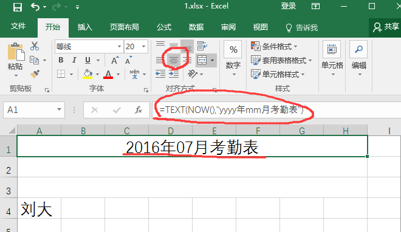Click the Redo arrow icon
Image resolution: width=401 pixels, height=232 pixels.
pos(57,7)
